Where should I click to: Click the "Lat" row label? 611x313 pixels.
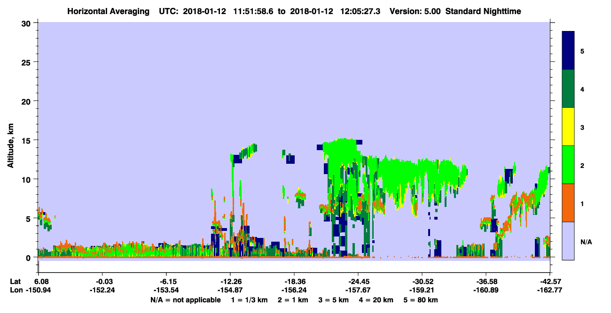coord(16,281)
